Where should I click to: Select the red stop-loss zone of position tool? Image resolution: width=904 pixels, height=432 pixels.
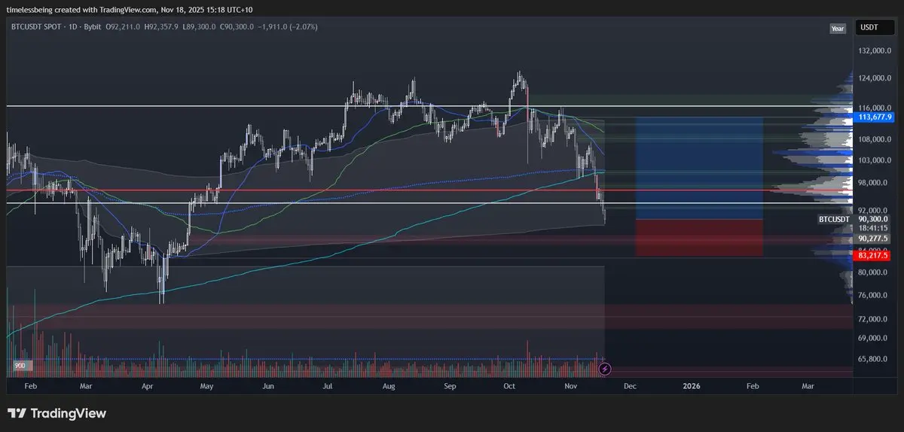pos(700,237)
